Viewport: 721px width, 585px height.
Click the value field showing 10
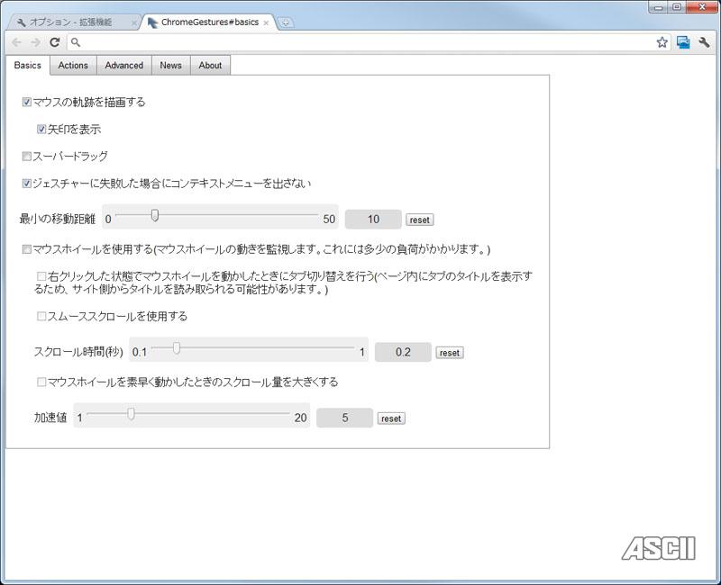373,219
